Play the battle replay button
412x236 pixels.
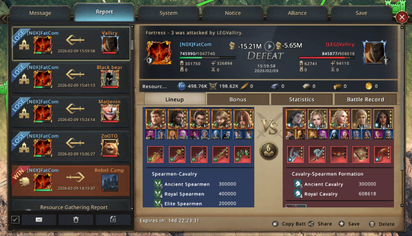pyautogui.click(x=269, y=46)
